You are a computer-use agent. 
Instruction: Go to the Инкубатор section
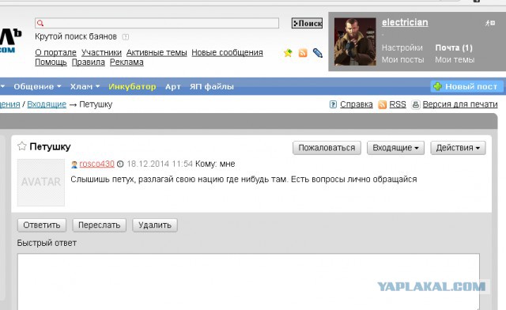132,86
